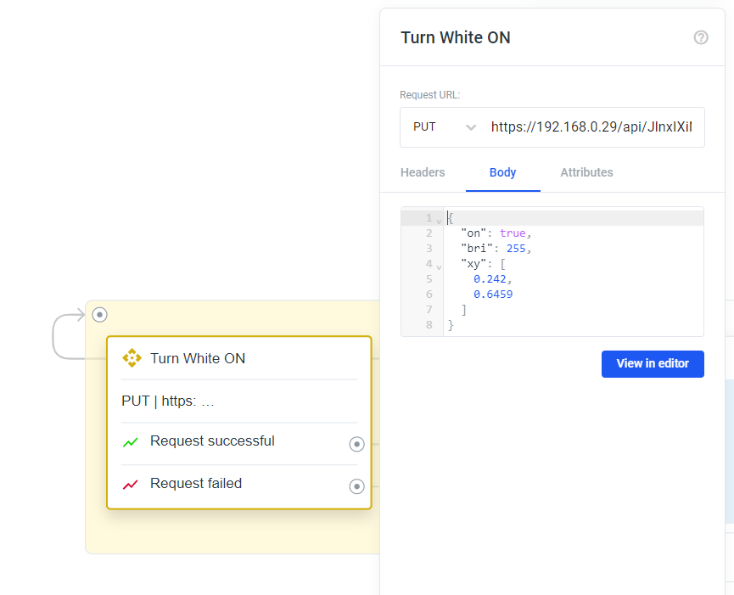Viewport: 734px width, 595px height.
Task: Click the green Request successful chart icon
Action: [130, 442]
